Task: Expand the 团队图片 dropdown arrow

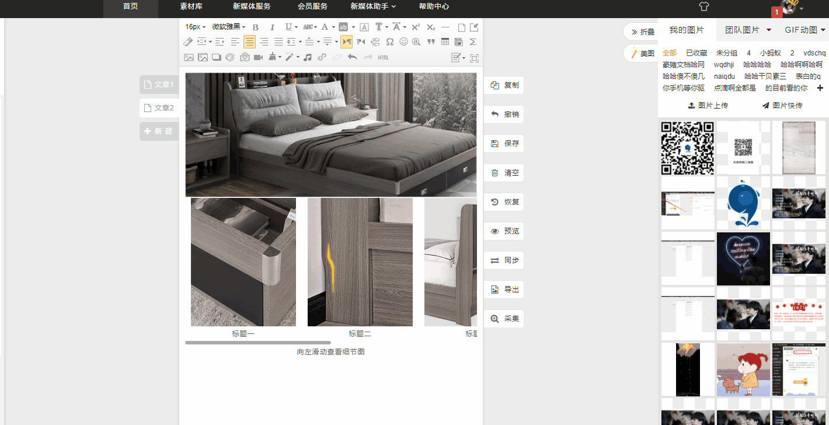Action: pos(769,30)
